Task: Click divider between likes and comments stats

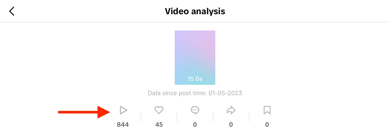Action: pyautogui.click(x=177, y=117)
